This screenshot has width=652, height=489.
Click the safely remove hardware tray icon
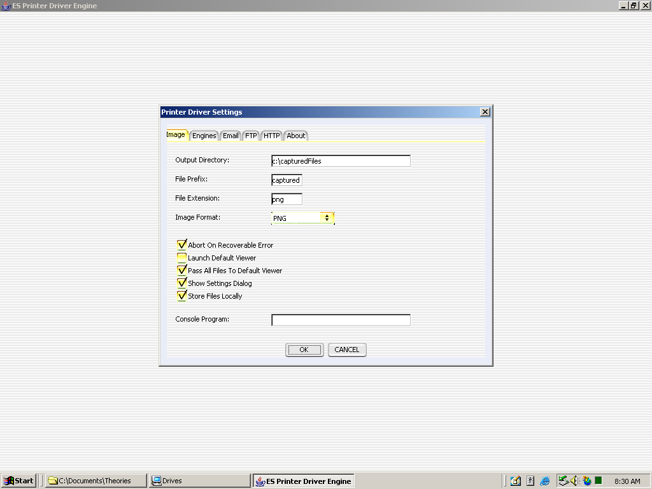(x=563, y=481)
